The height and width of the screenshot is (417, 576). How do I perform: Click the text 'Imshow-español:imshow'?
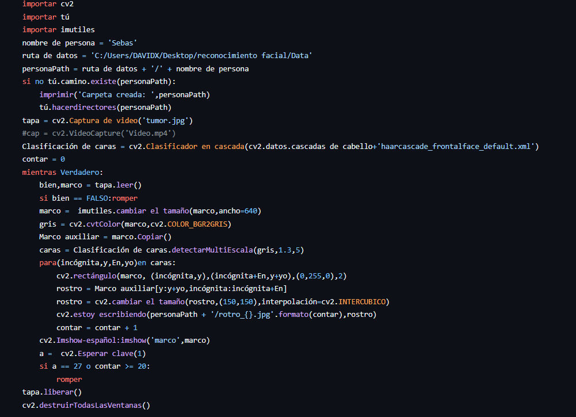101,341
